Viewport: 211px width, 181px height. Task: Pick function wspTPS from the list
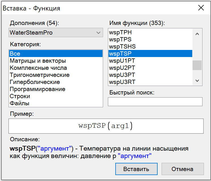120,39
